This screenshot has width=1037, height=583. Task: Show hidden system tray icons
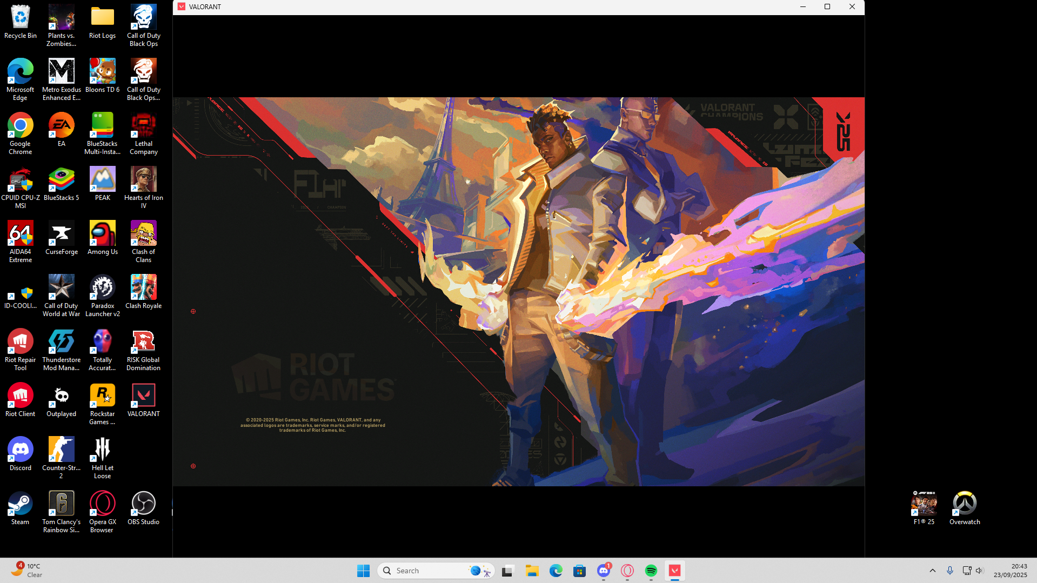click(933, 571)
